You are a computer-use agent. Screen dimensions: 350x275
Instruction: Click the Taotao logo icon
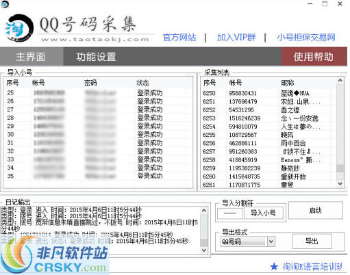(x=19, y=29)
